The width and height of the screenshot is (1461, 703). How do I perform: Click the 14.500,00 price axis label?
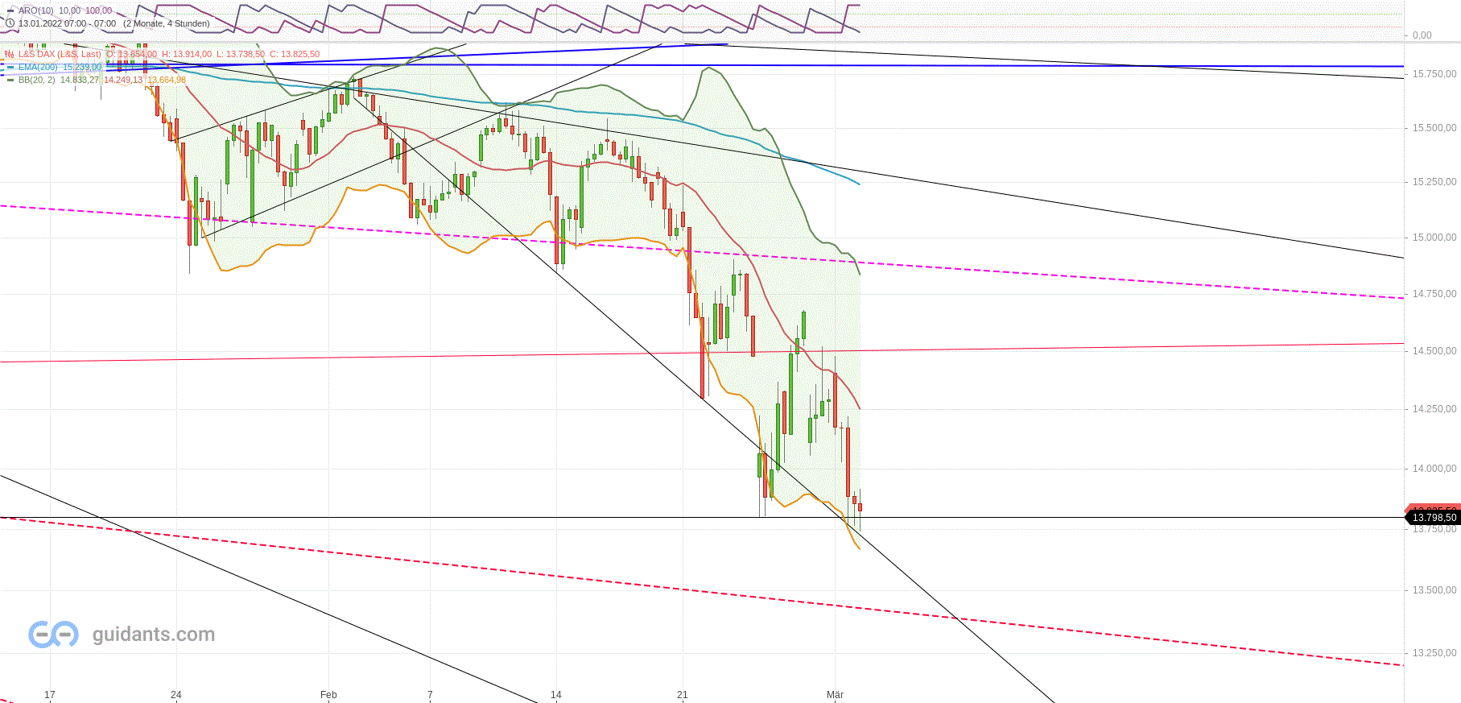[x=1434, y=351]
